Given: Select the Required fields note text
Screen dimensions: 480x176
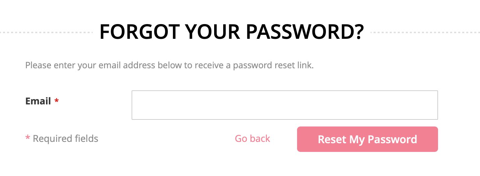Looking at the screenshot, I should pos(65,139).
